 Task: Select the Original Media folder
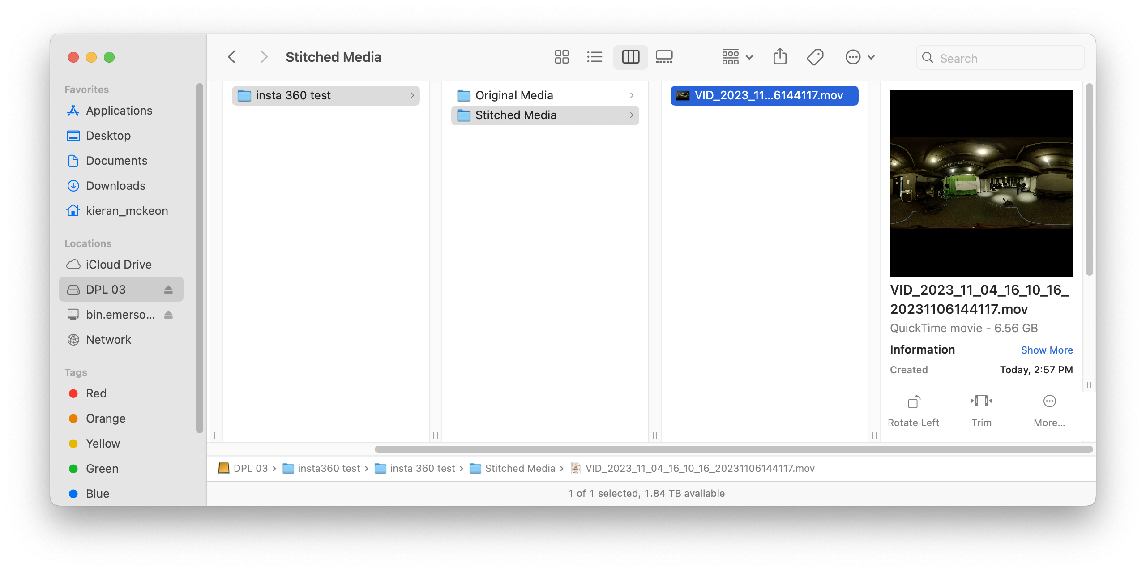pyautogui.click(x=545, y=95)
